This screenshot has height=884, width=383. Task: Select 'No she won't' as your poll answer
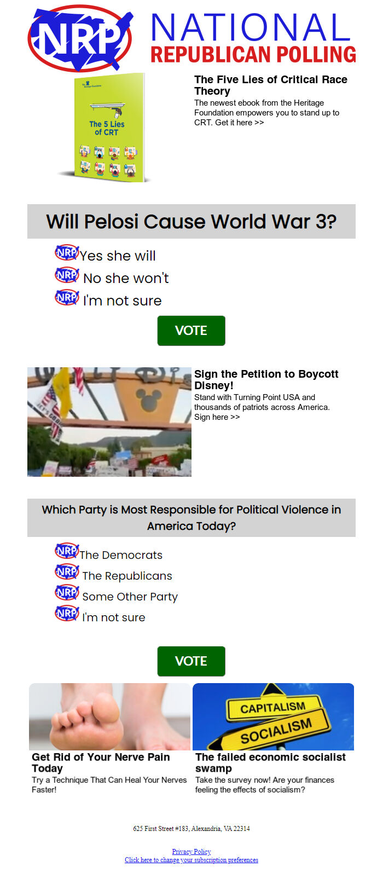click(125, 278)
